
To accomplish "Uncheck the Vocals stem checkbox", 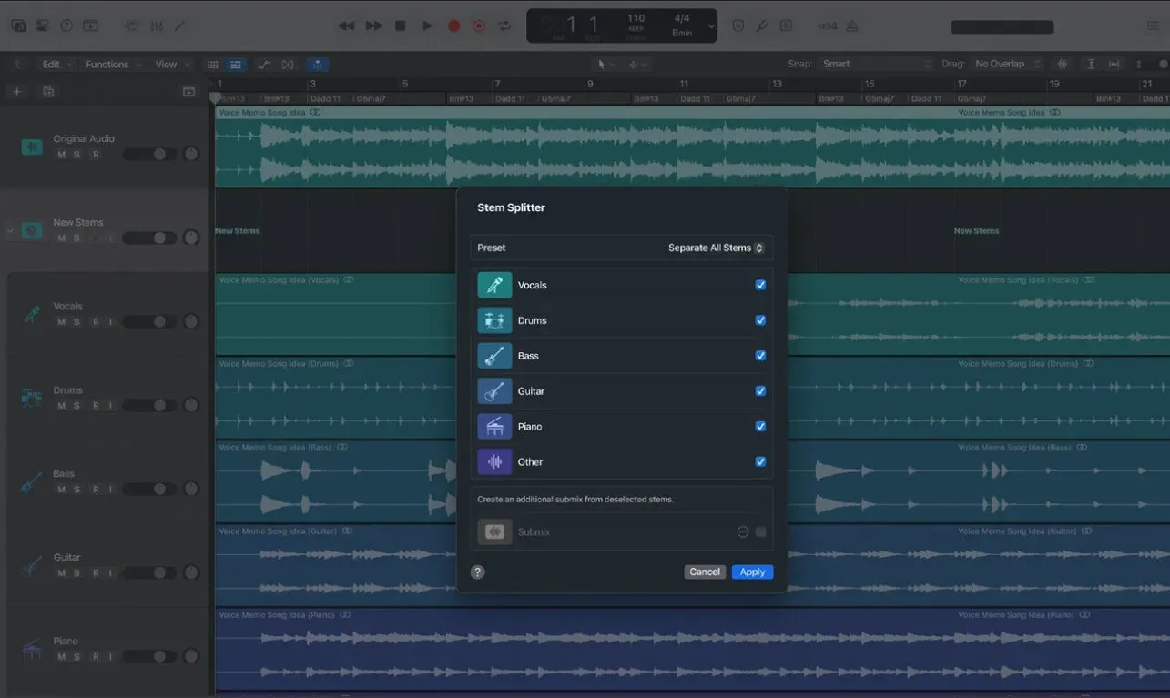I will 760,285.
